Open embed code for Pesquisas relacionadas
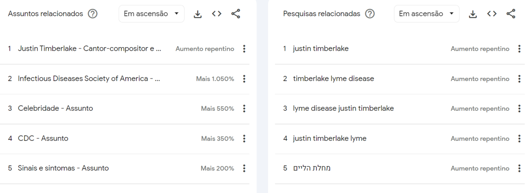The width and height of the screenshot is (526, 193). click(x=492, y=14)
